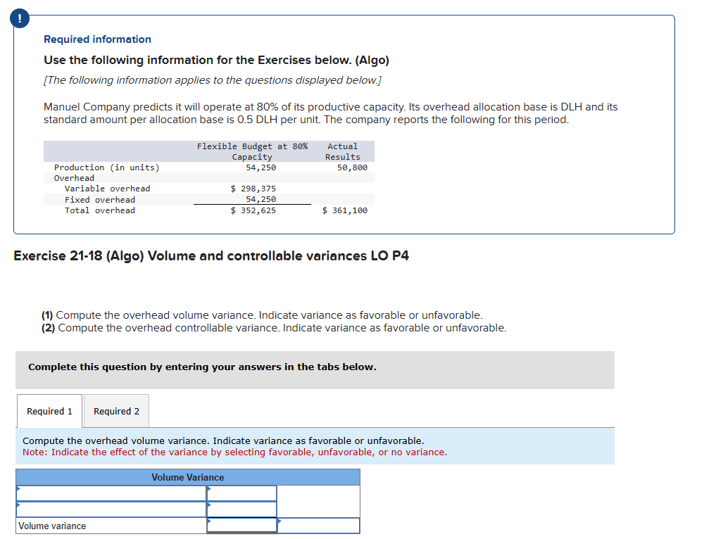Click the 'Manuel Company predicts' paragraph
This screenshot has height=539, width=704.
click(330, 113)
